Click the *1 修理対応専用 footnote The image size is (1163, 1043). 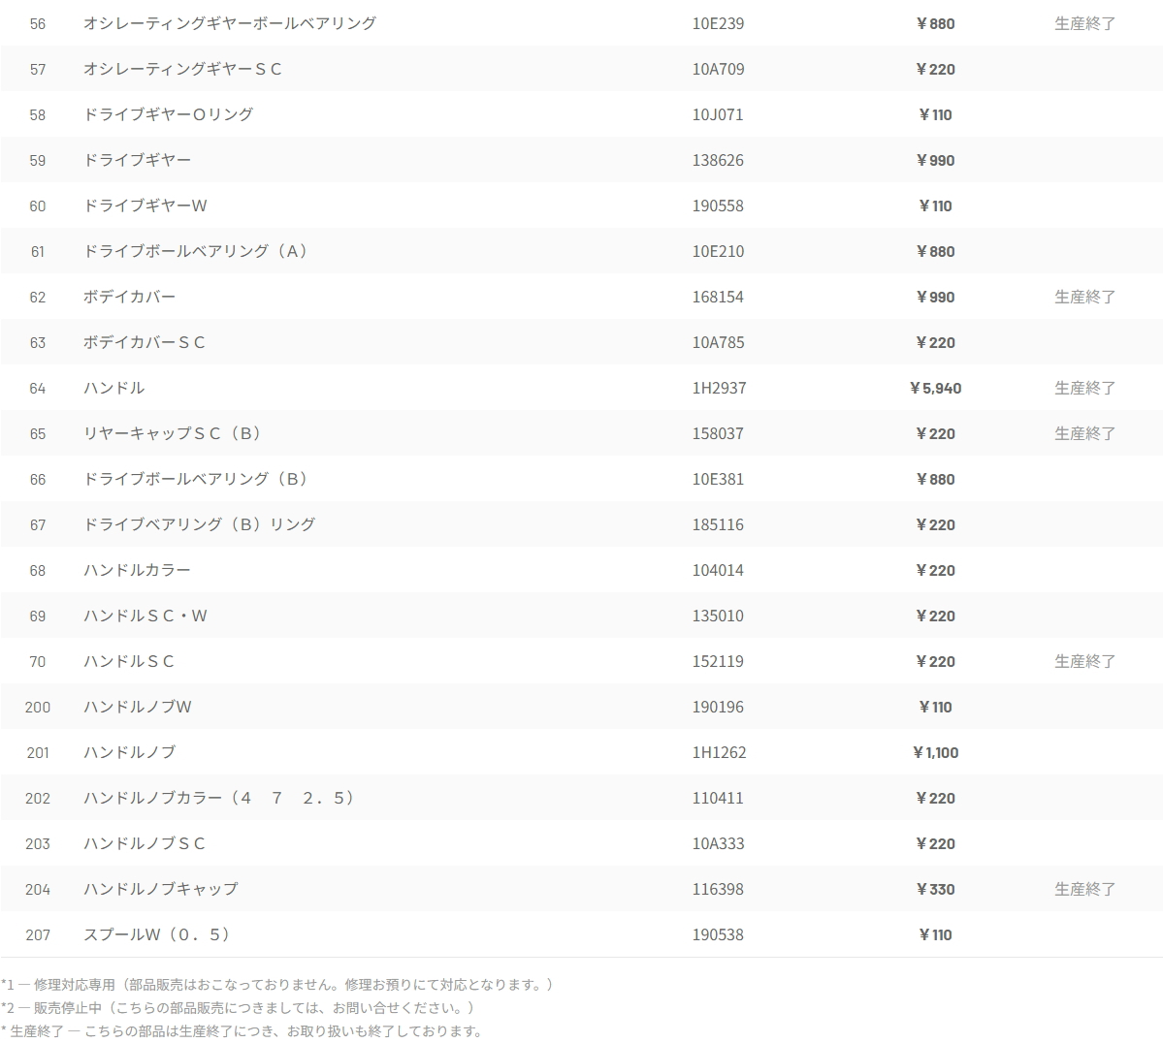(x=276, y=984)
